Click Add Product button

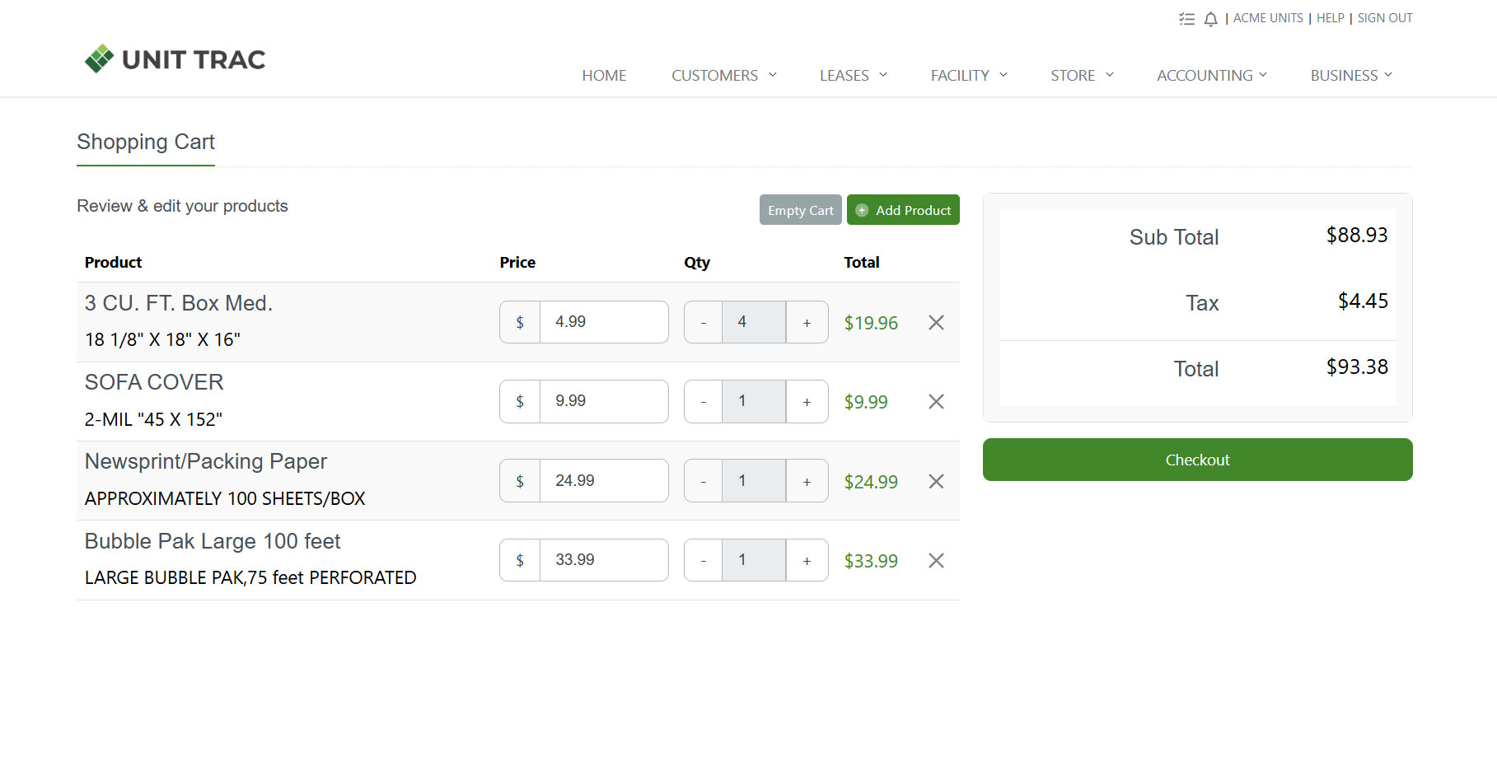point(903,210)
